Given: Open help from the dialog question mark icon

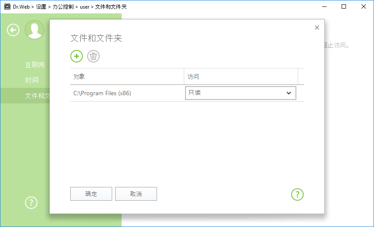Looking at the screenshot, I should (x=297, y=194).
